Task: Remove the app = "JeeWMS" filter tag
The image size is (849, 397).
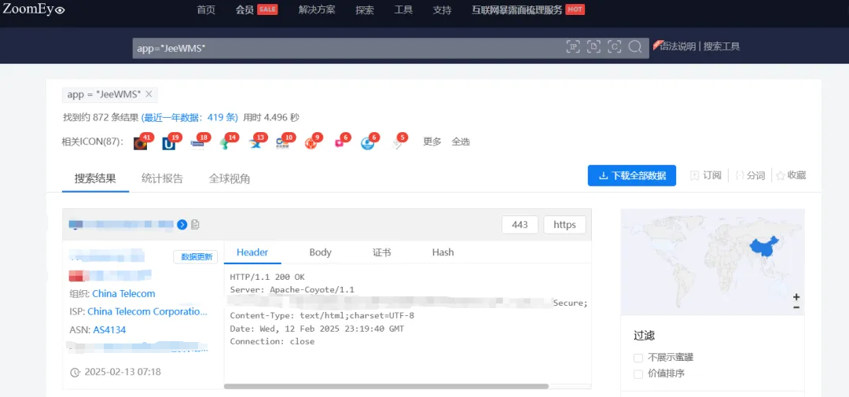Action: pyautogui.click(x=149, y=94)
